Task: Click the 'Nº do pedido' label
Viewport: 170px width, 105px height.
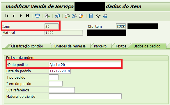Action: pos(17,65)
